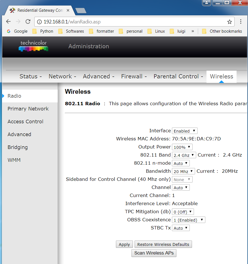Screen dimensions: 248x264
Task: Bookmark the page with the star icon
Action: pos(229,21)
